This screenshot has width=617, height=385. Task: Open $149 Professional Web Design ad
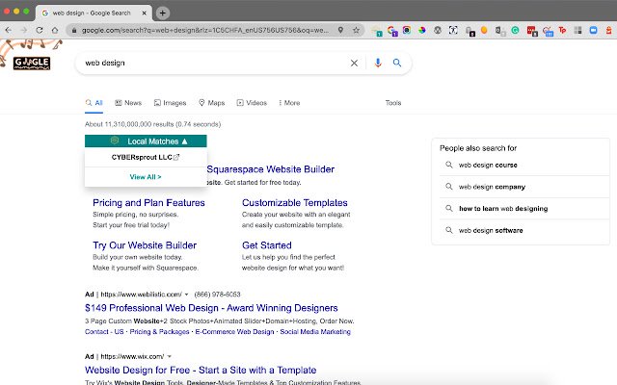(211, 308)
